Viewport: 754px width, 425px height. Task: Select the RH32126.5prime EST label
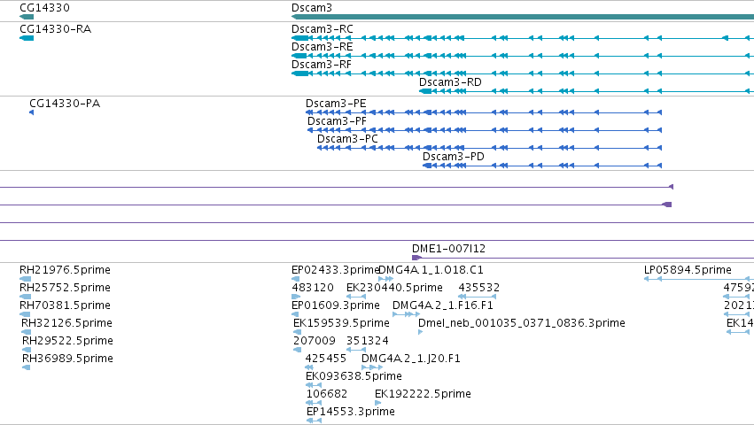click(x=66, y=323)
